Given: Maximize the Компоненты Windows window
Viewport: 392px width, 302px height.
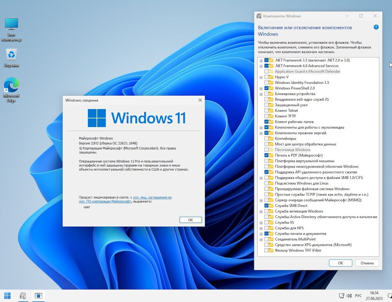Looking at the screenshot, I should [361, 16].
